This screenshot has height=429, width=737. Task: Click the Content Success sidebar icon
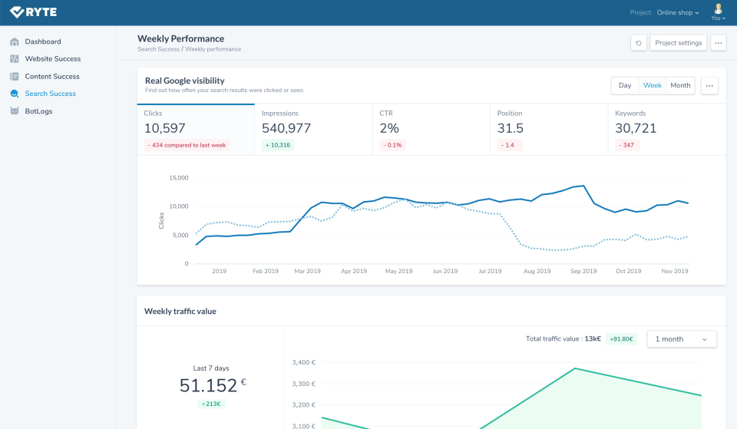tap(15, 77)
